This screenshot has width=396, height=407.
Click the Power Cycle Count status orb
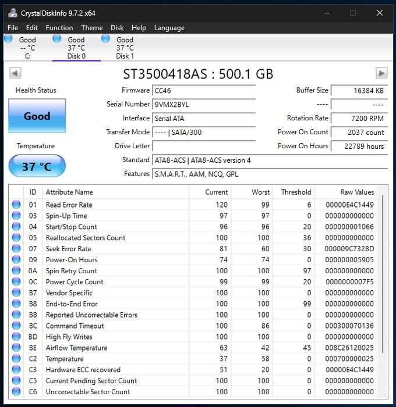(16, 281)
